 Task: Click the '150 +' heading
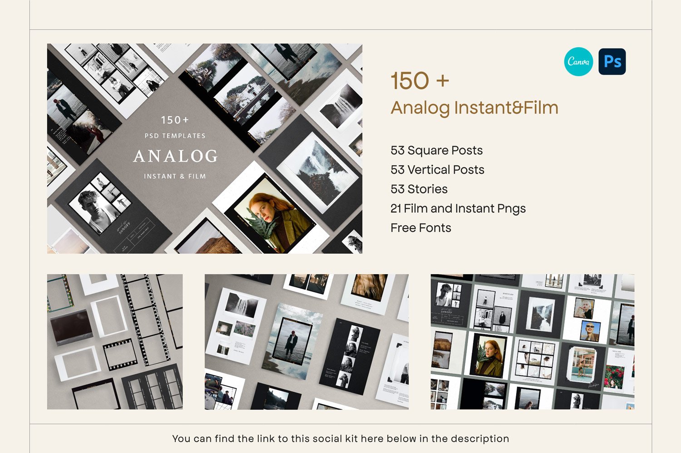(420, 81)
